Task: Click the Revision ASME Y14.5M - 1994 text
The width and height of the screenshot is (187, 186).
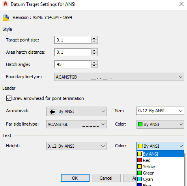Action: point(42,17)
